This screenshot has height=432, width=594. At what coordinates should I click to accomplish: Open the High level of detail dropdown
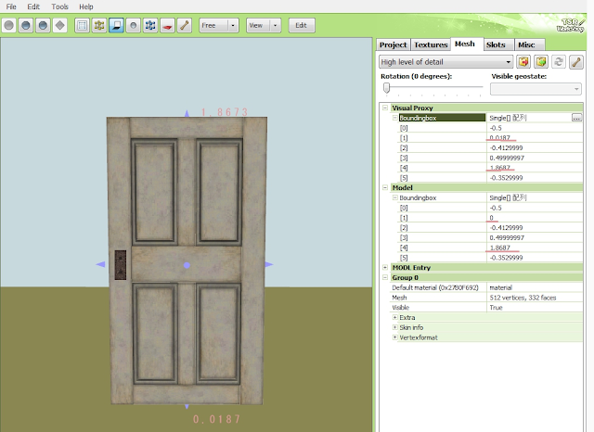(445, 62)
